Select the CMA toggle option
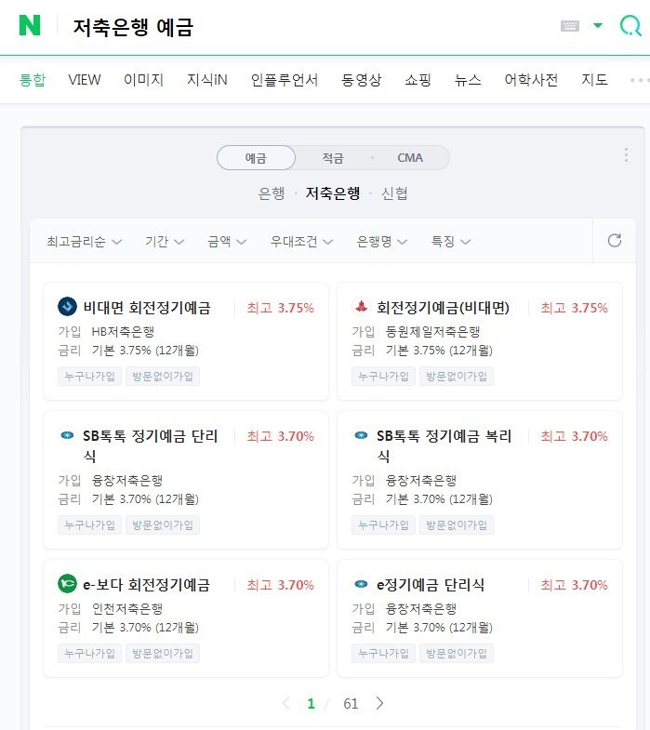The image size is (650, 730). click(410, 158)
